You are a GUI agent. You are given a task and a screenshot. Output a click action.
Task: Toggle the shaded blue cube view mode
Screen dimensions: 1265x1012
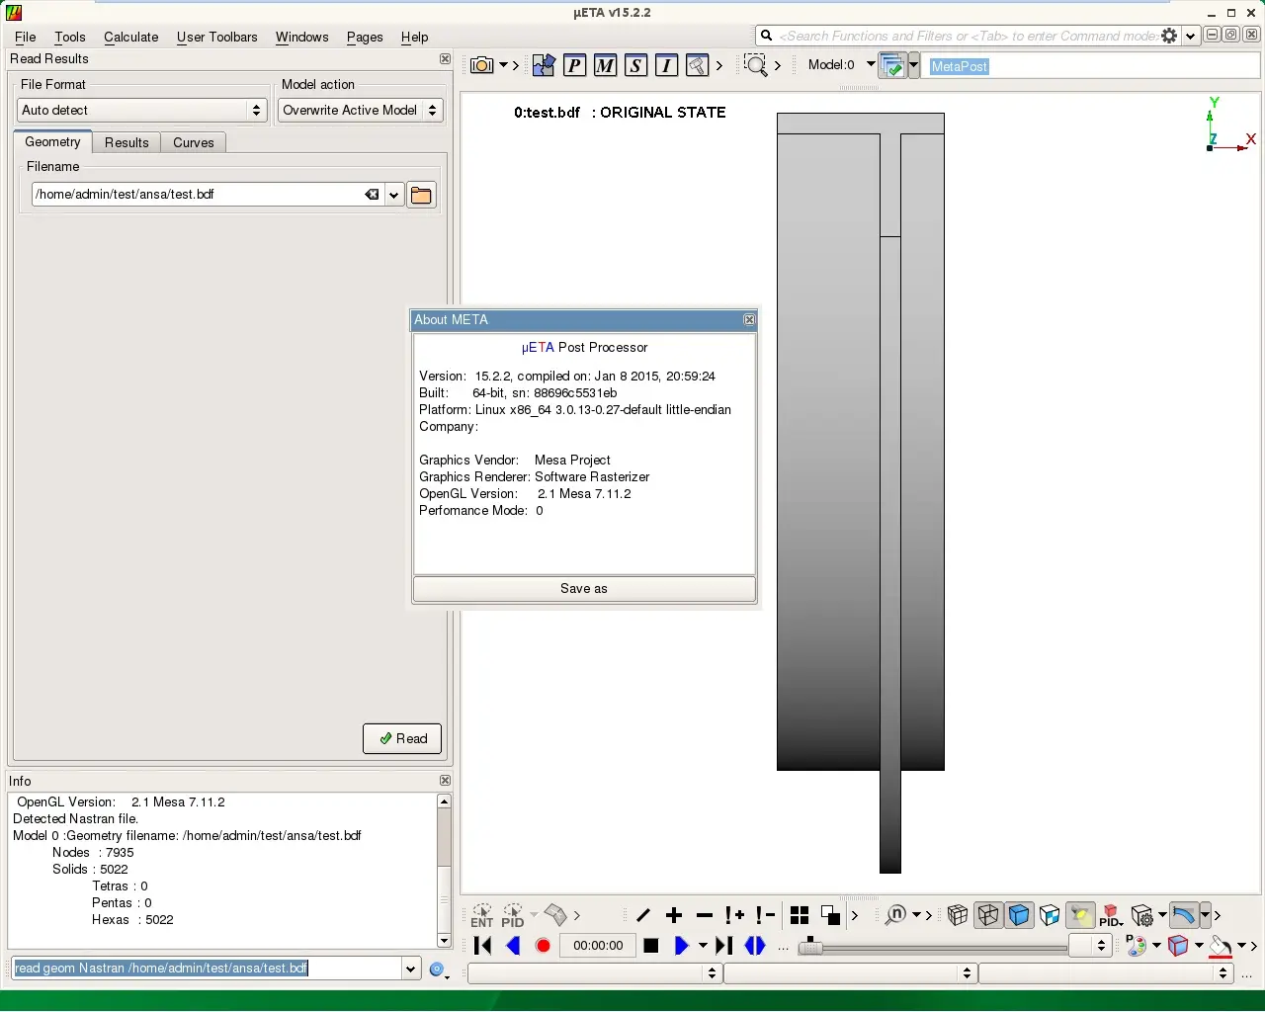tap(1019, 915)
